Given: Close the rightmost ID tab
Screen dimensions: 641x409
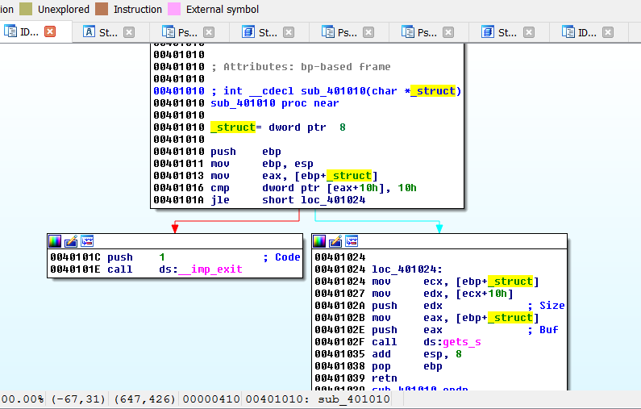Looking at the screenshot, I should pos(608,33).
